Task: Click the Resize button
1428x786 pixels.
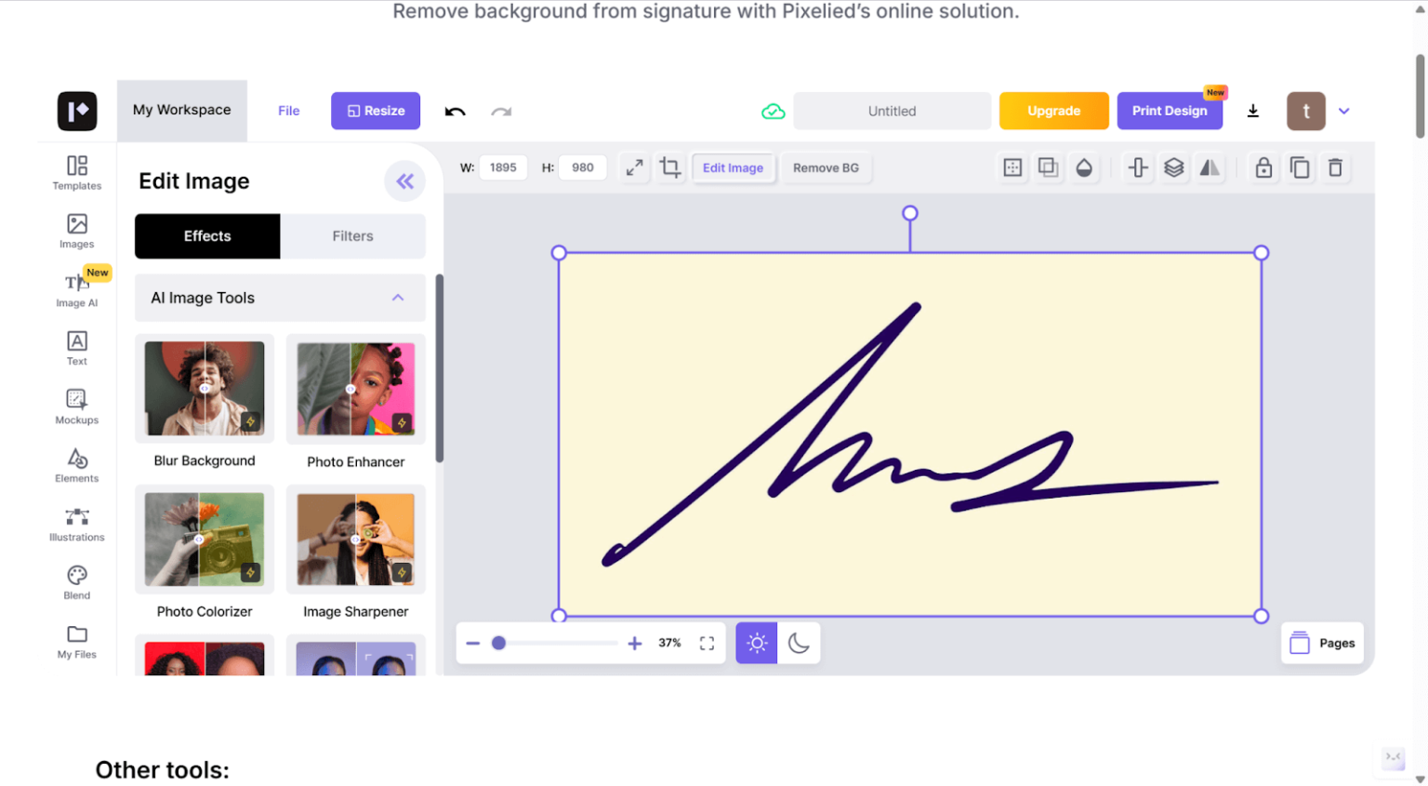Action: pos(376,111)
